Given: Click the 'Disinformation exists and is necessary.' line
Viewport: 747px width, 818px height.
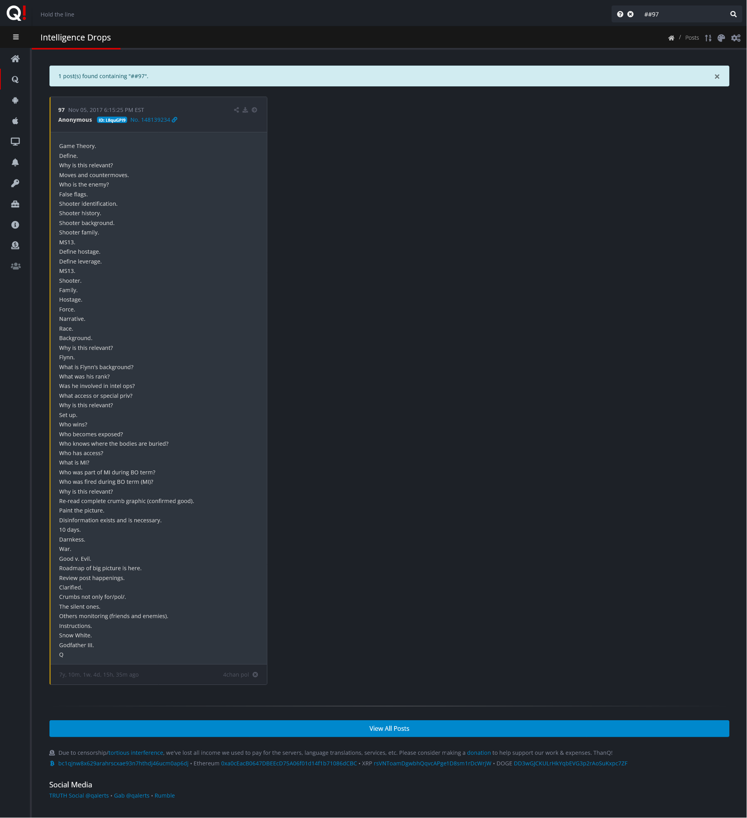Looking at the screenshot, I should pos(110,521).
